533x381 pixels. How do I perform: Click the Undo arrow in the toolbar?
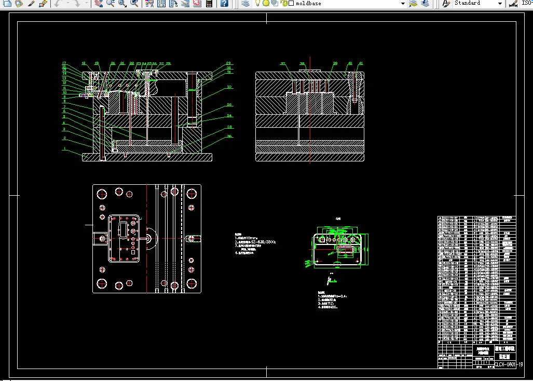[58, 3]
